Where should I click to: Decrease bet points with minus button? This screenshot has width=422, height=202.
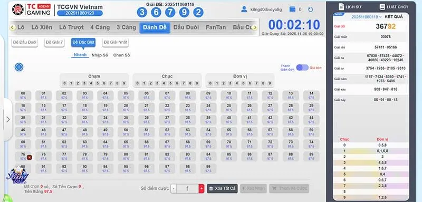tap(174, 189)
